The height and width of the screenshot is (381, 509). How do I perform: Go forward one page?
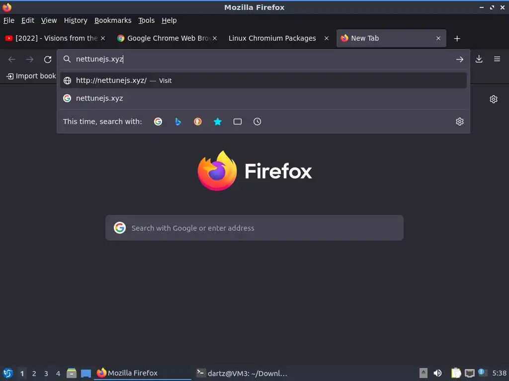[30, 60]
